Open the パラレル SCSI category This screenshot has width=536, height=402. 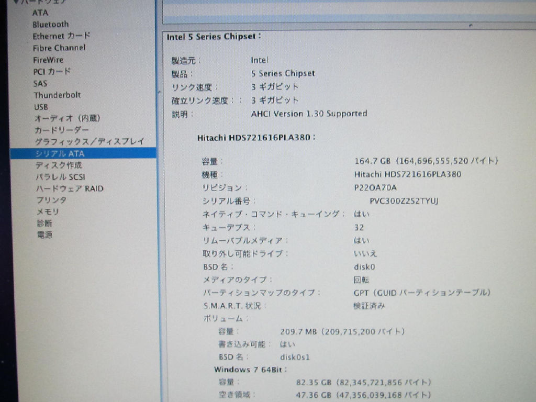tap(60, 177)
